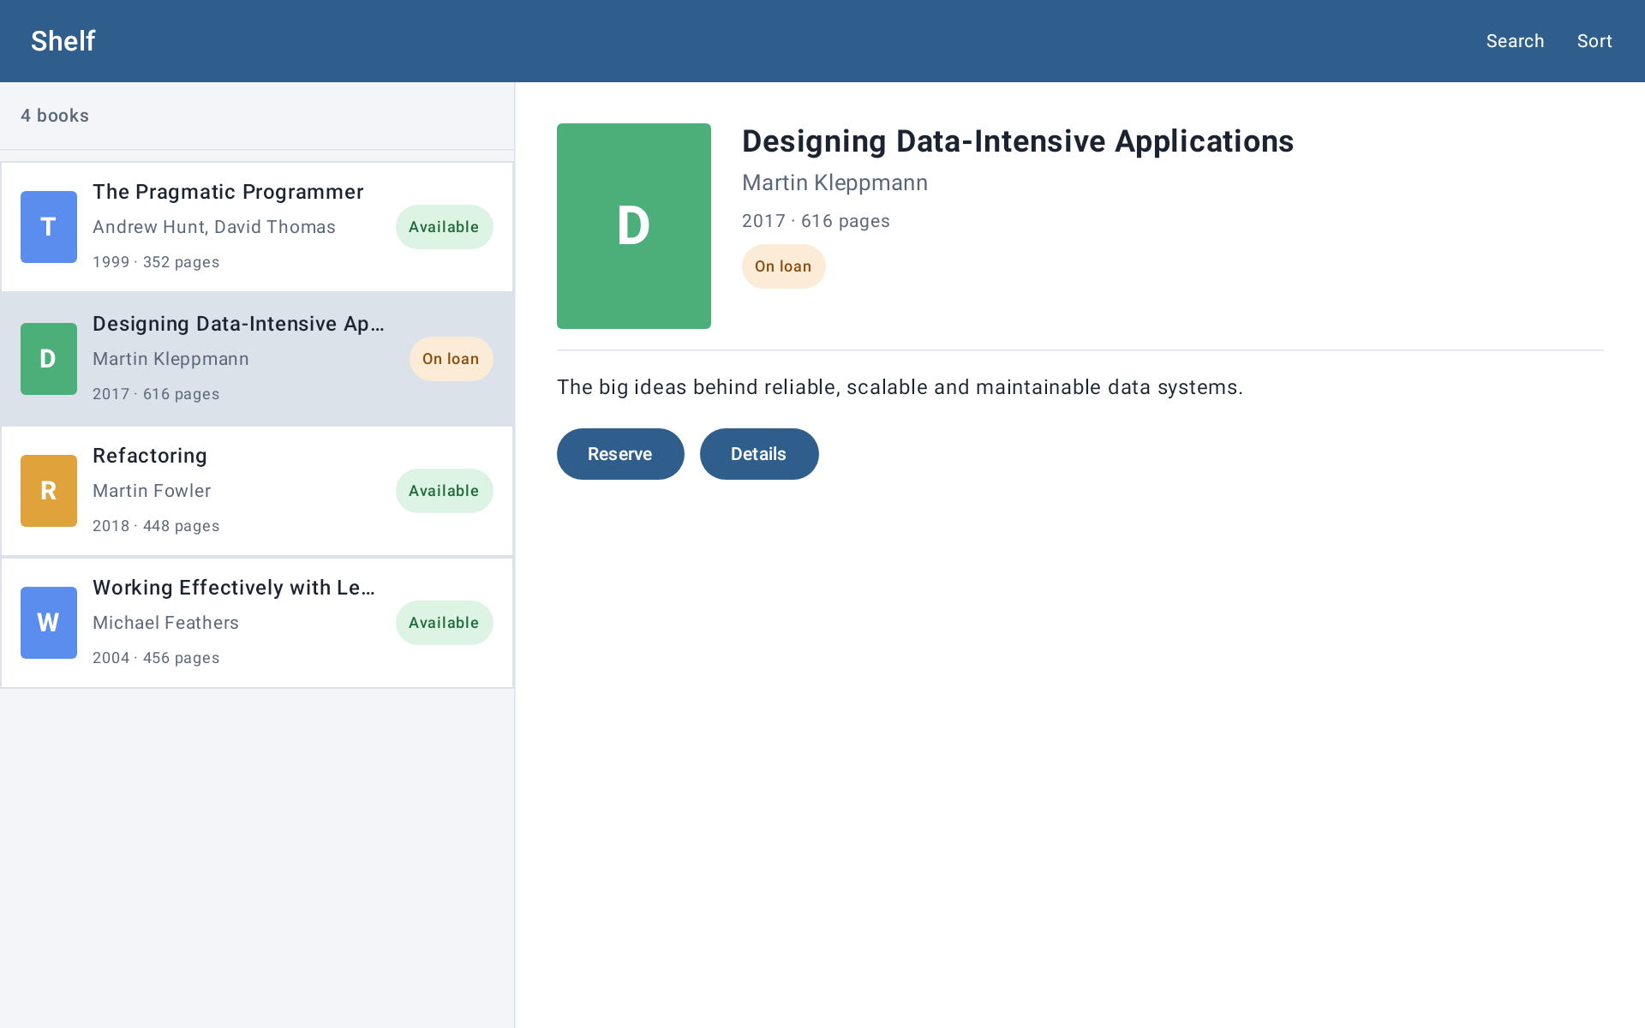This screenshot has height=1028, width=1645.
Task: Click the blue T cover icon
Action: pos(49,227)
